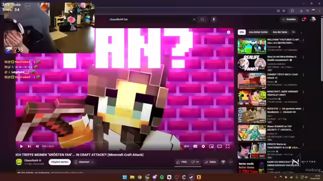
Task: Enter fullscreen mode in the player
Action: 228,146
